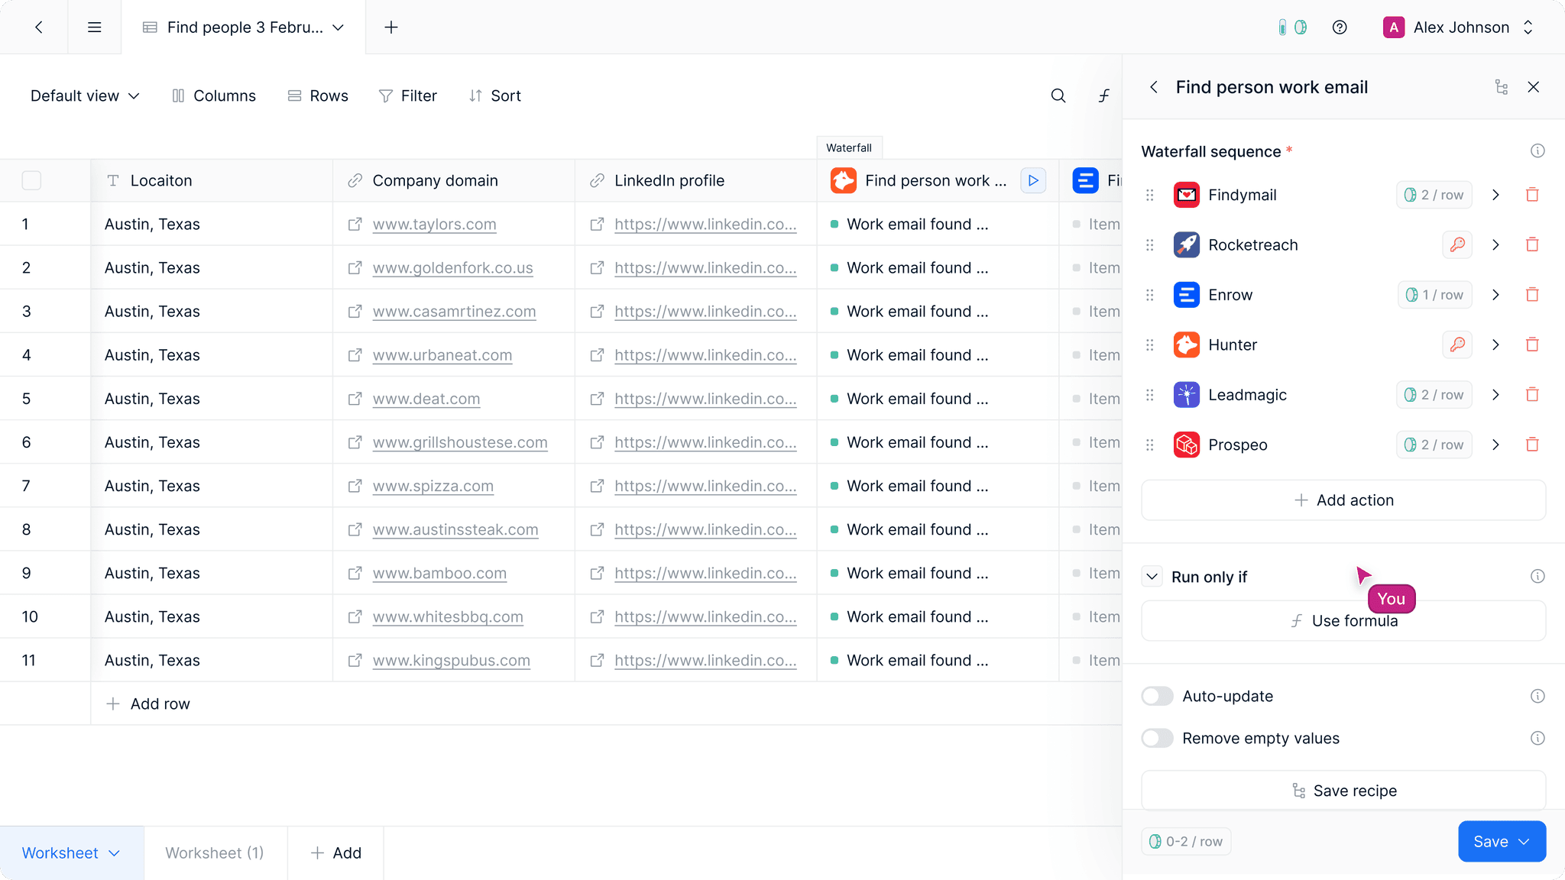Open hamburger menu in top bar
The height and width of the screenshot is (880, 1565).
coord(95,27)
